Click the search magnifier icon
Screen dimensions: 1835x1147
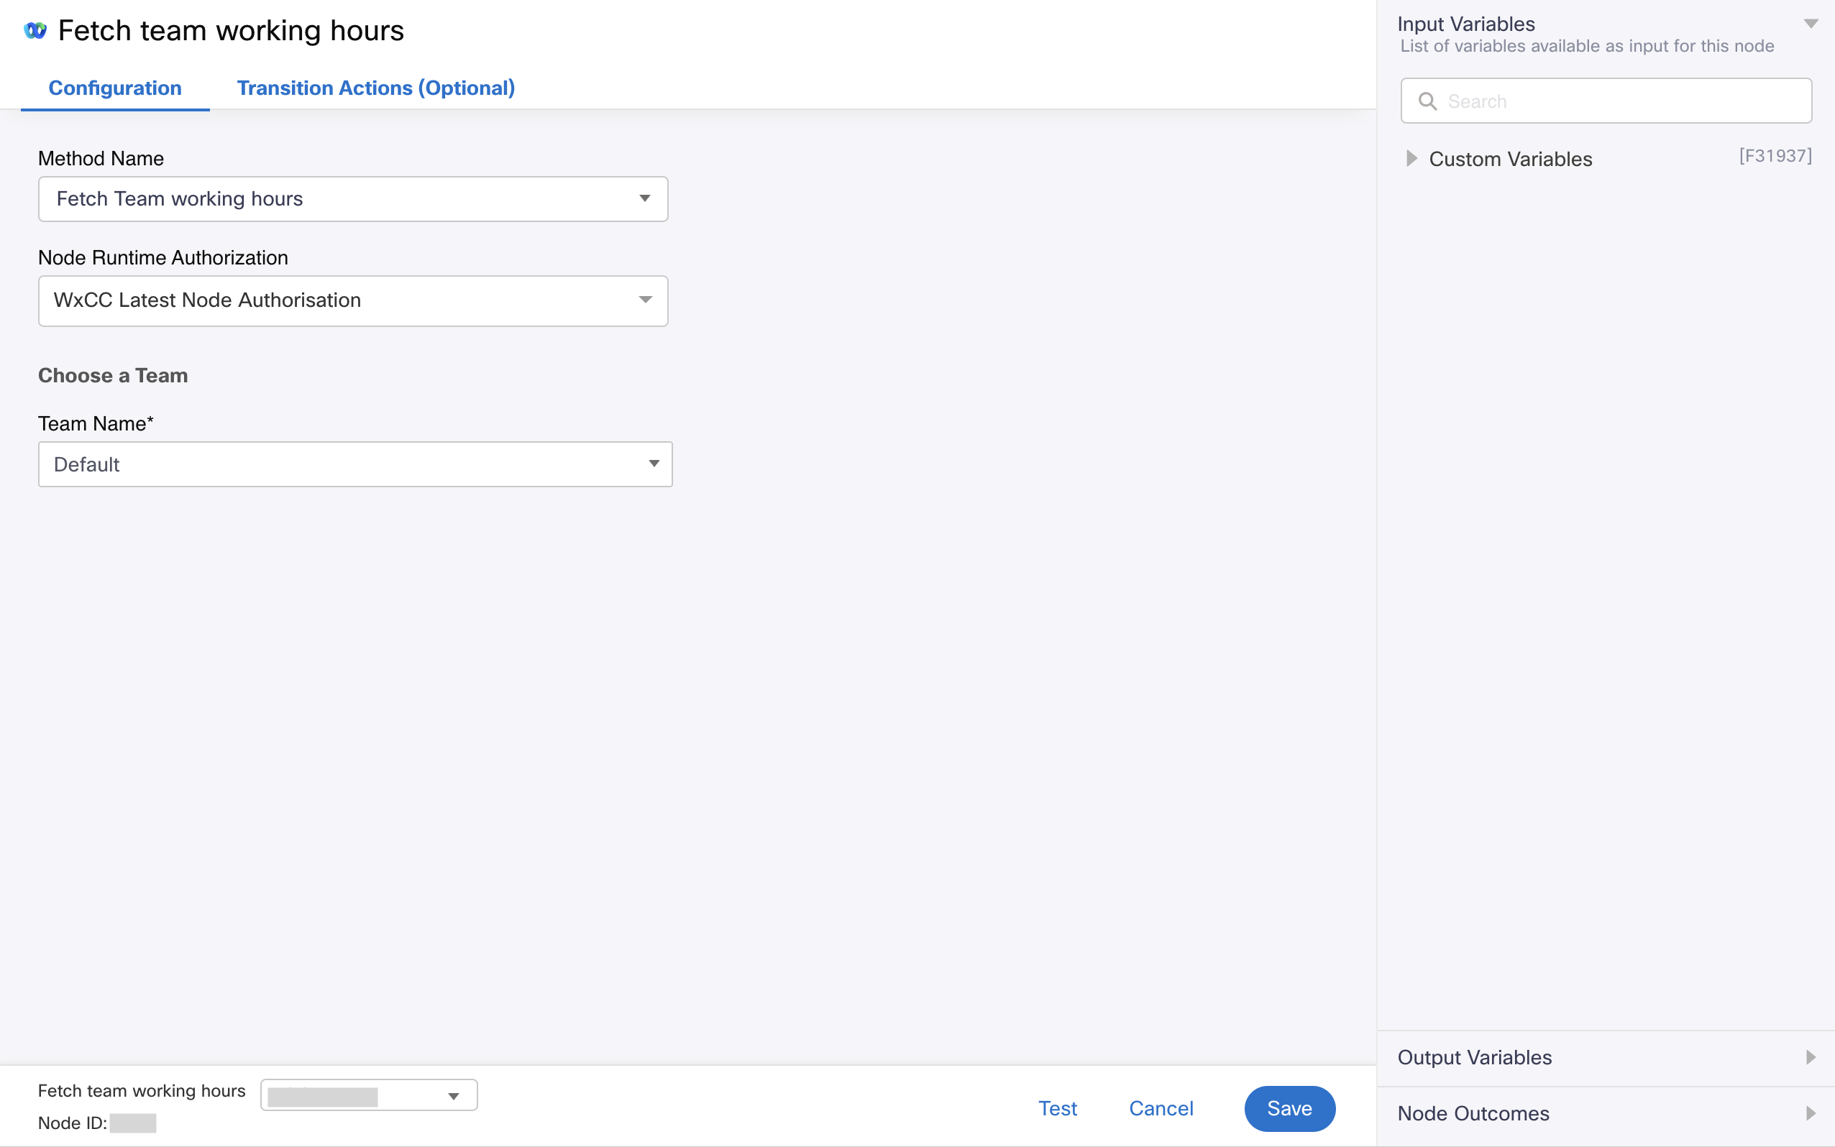click(1427, 101)
